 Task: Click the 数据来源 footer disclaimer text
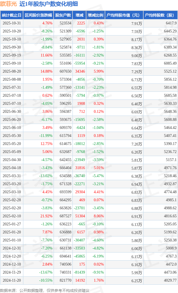45,290
